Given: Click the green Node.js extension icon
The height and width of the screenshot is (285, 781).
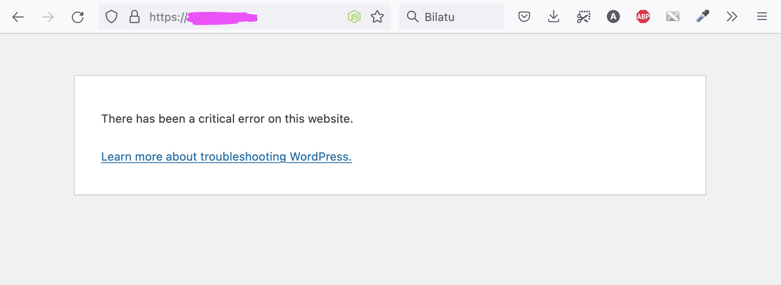Looking at the screenshot, I should pos(354,17).
